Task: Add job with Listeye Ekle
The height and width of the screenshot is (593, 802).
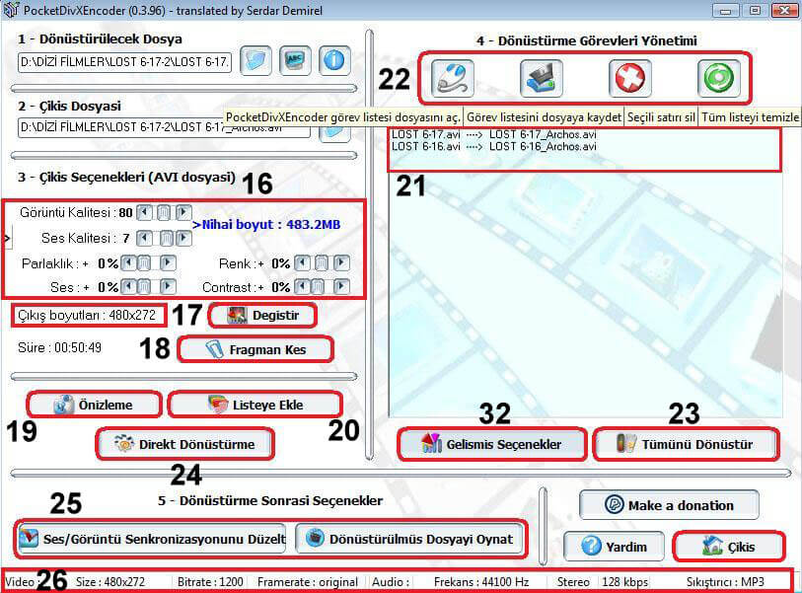Action: (255, 405)
